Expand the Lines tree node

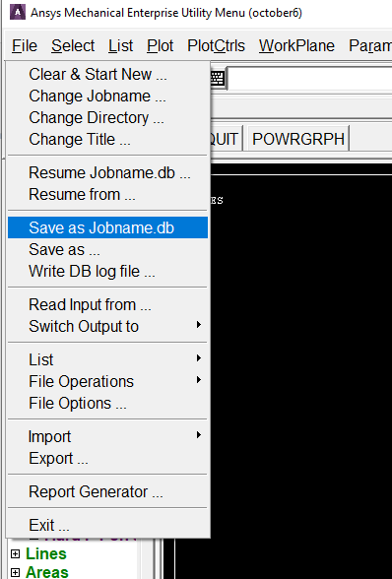point(15,553)
